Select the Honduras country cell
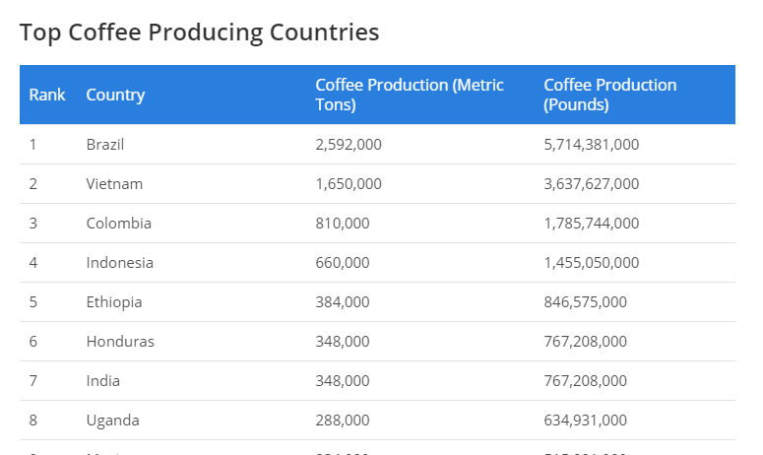The width and height of the screenshot is (763, 455). (x=120, y=342)
